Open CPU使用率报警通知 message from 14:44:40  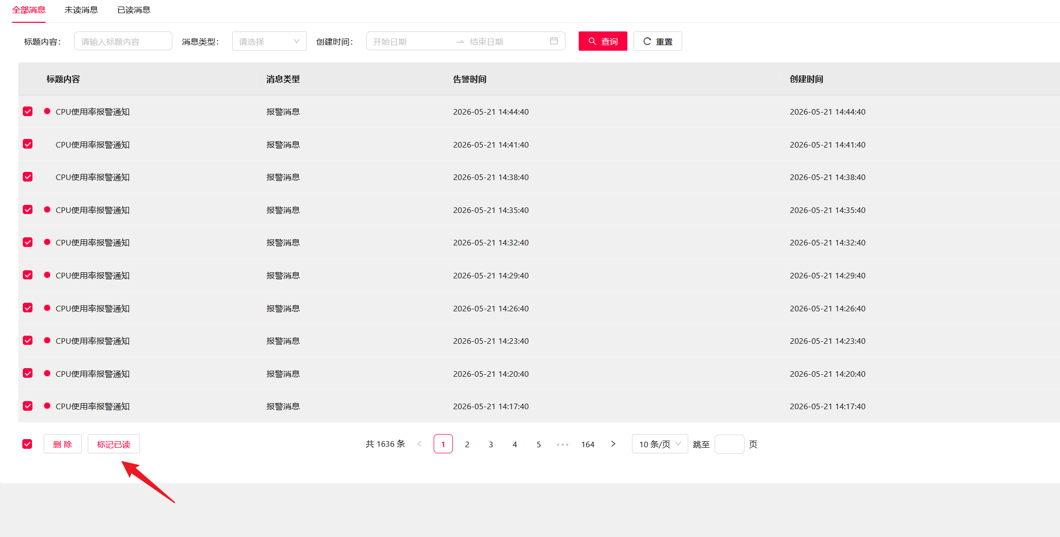tap(93, 112)
